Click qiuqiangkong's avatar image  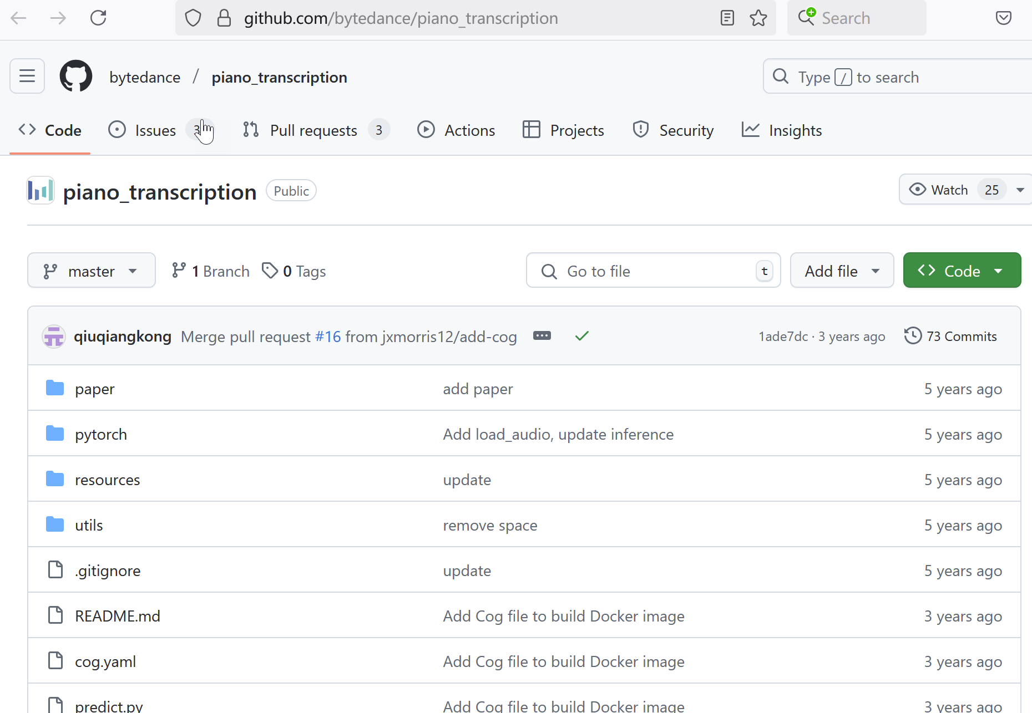click(x=54, y=337)
